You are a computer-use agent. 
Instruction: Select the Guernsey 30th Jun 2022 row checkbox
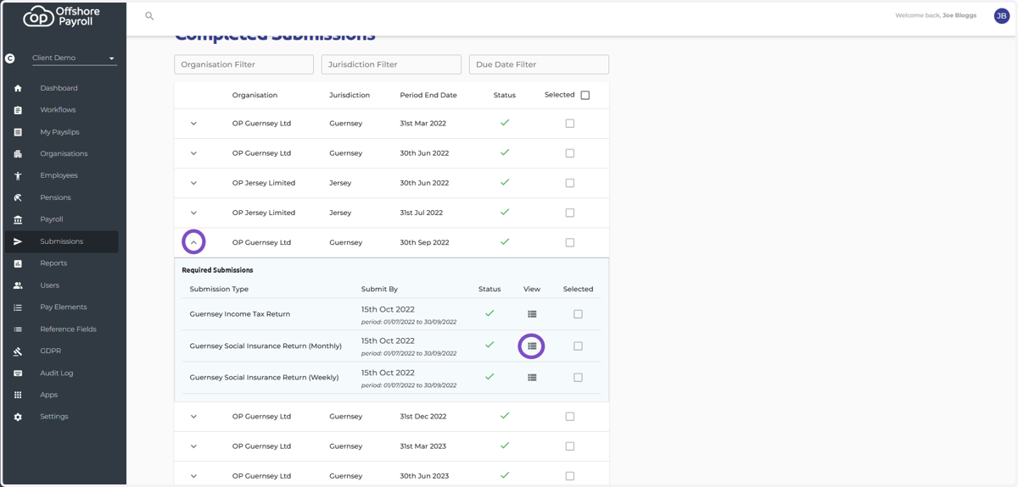tap(570, 153)
